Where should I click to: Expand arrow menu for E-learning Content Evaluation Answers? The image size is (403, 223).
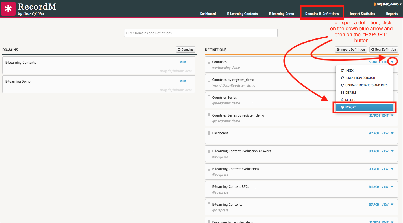392,151
